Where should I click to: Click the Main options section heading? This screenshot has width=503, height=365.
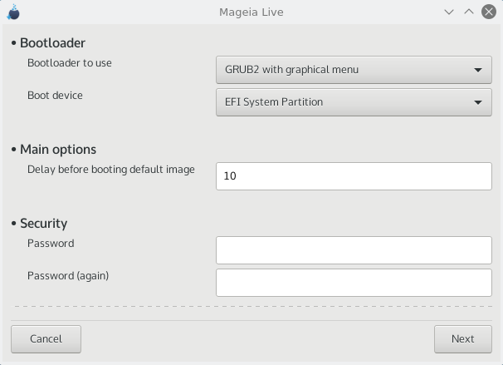click(x=58, y=150)
